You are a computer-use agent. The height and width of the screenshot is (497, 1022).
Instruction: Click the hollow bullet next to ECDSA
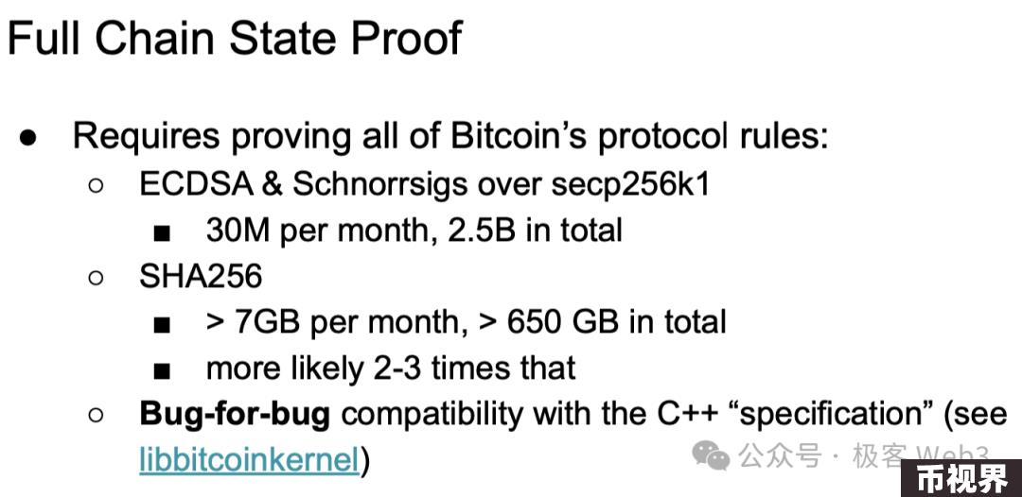pyautogui.click(x=97, y=185)
